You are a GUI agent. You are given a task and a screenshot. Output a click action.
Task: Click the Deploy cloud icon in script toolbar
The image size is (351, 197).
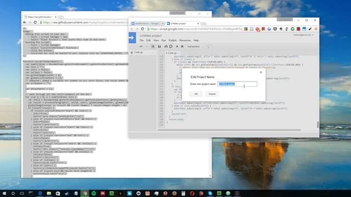166,47
